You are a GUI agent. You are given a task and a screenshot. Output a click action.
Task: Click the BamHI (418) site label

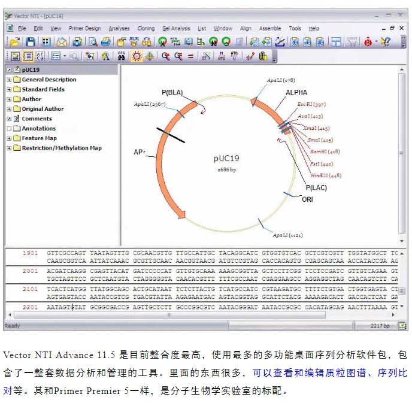325,152
